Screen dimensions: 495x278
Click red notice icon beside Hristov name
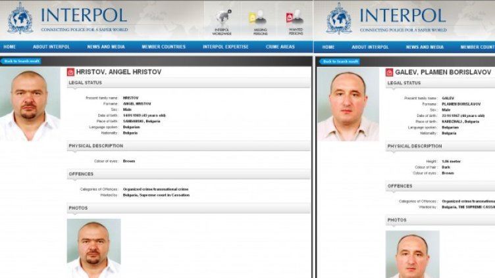click(x=71, y=72)
